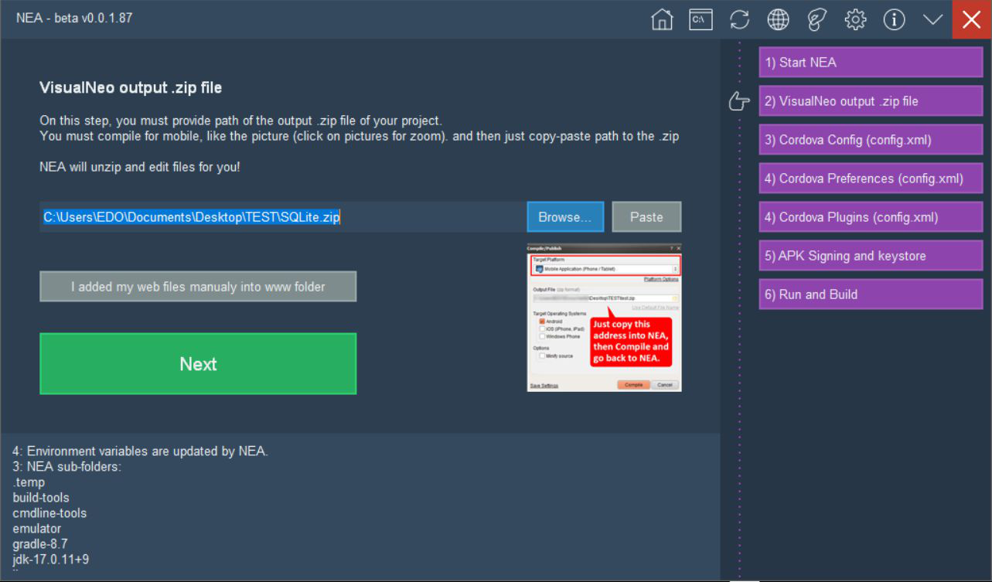Viewport: 992px width, 582px height.
Task: Open settings gear icon
Action: [855, 19]
